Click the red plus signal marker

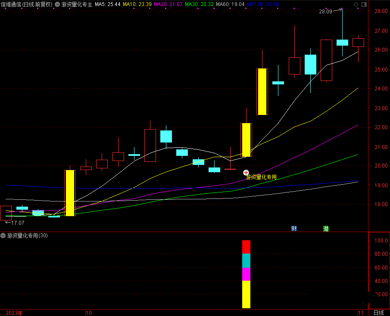(x=246, y=172)
